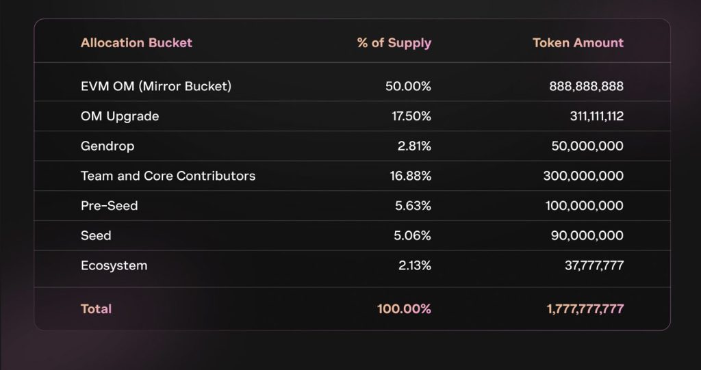The height and width of the screenshot is (370, 701).
Task: Click the 1,777,777,777 total token amount
Action: pos(585,309)
